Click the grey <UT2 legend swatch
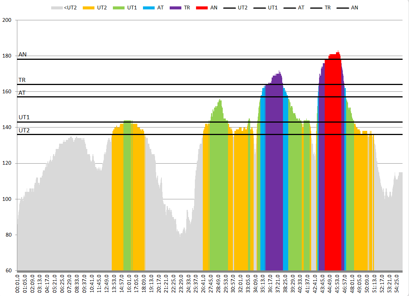Viewport: 409px width, 296px height. coord(57,8)
